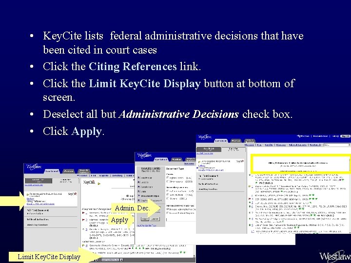
Task: Click Westlaw logo in middle window
Action: coord(144,155)
